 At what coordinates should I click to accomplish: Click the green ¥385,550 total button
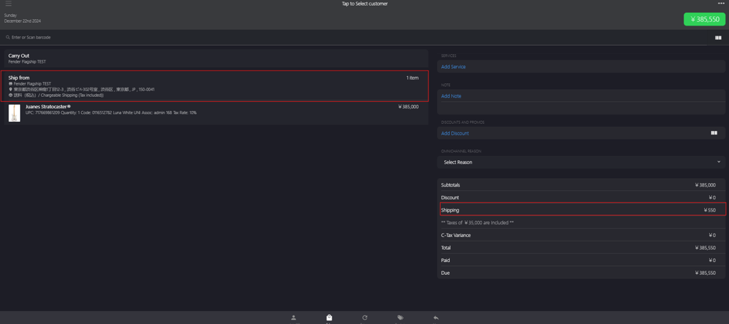705,19
